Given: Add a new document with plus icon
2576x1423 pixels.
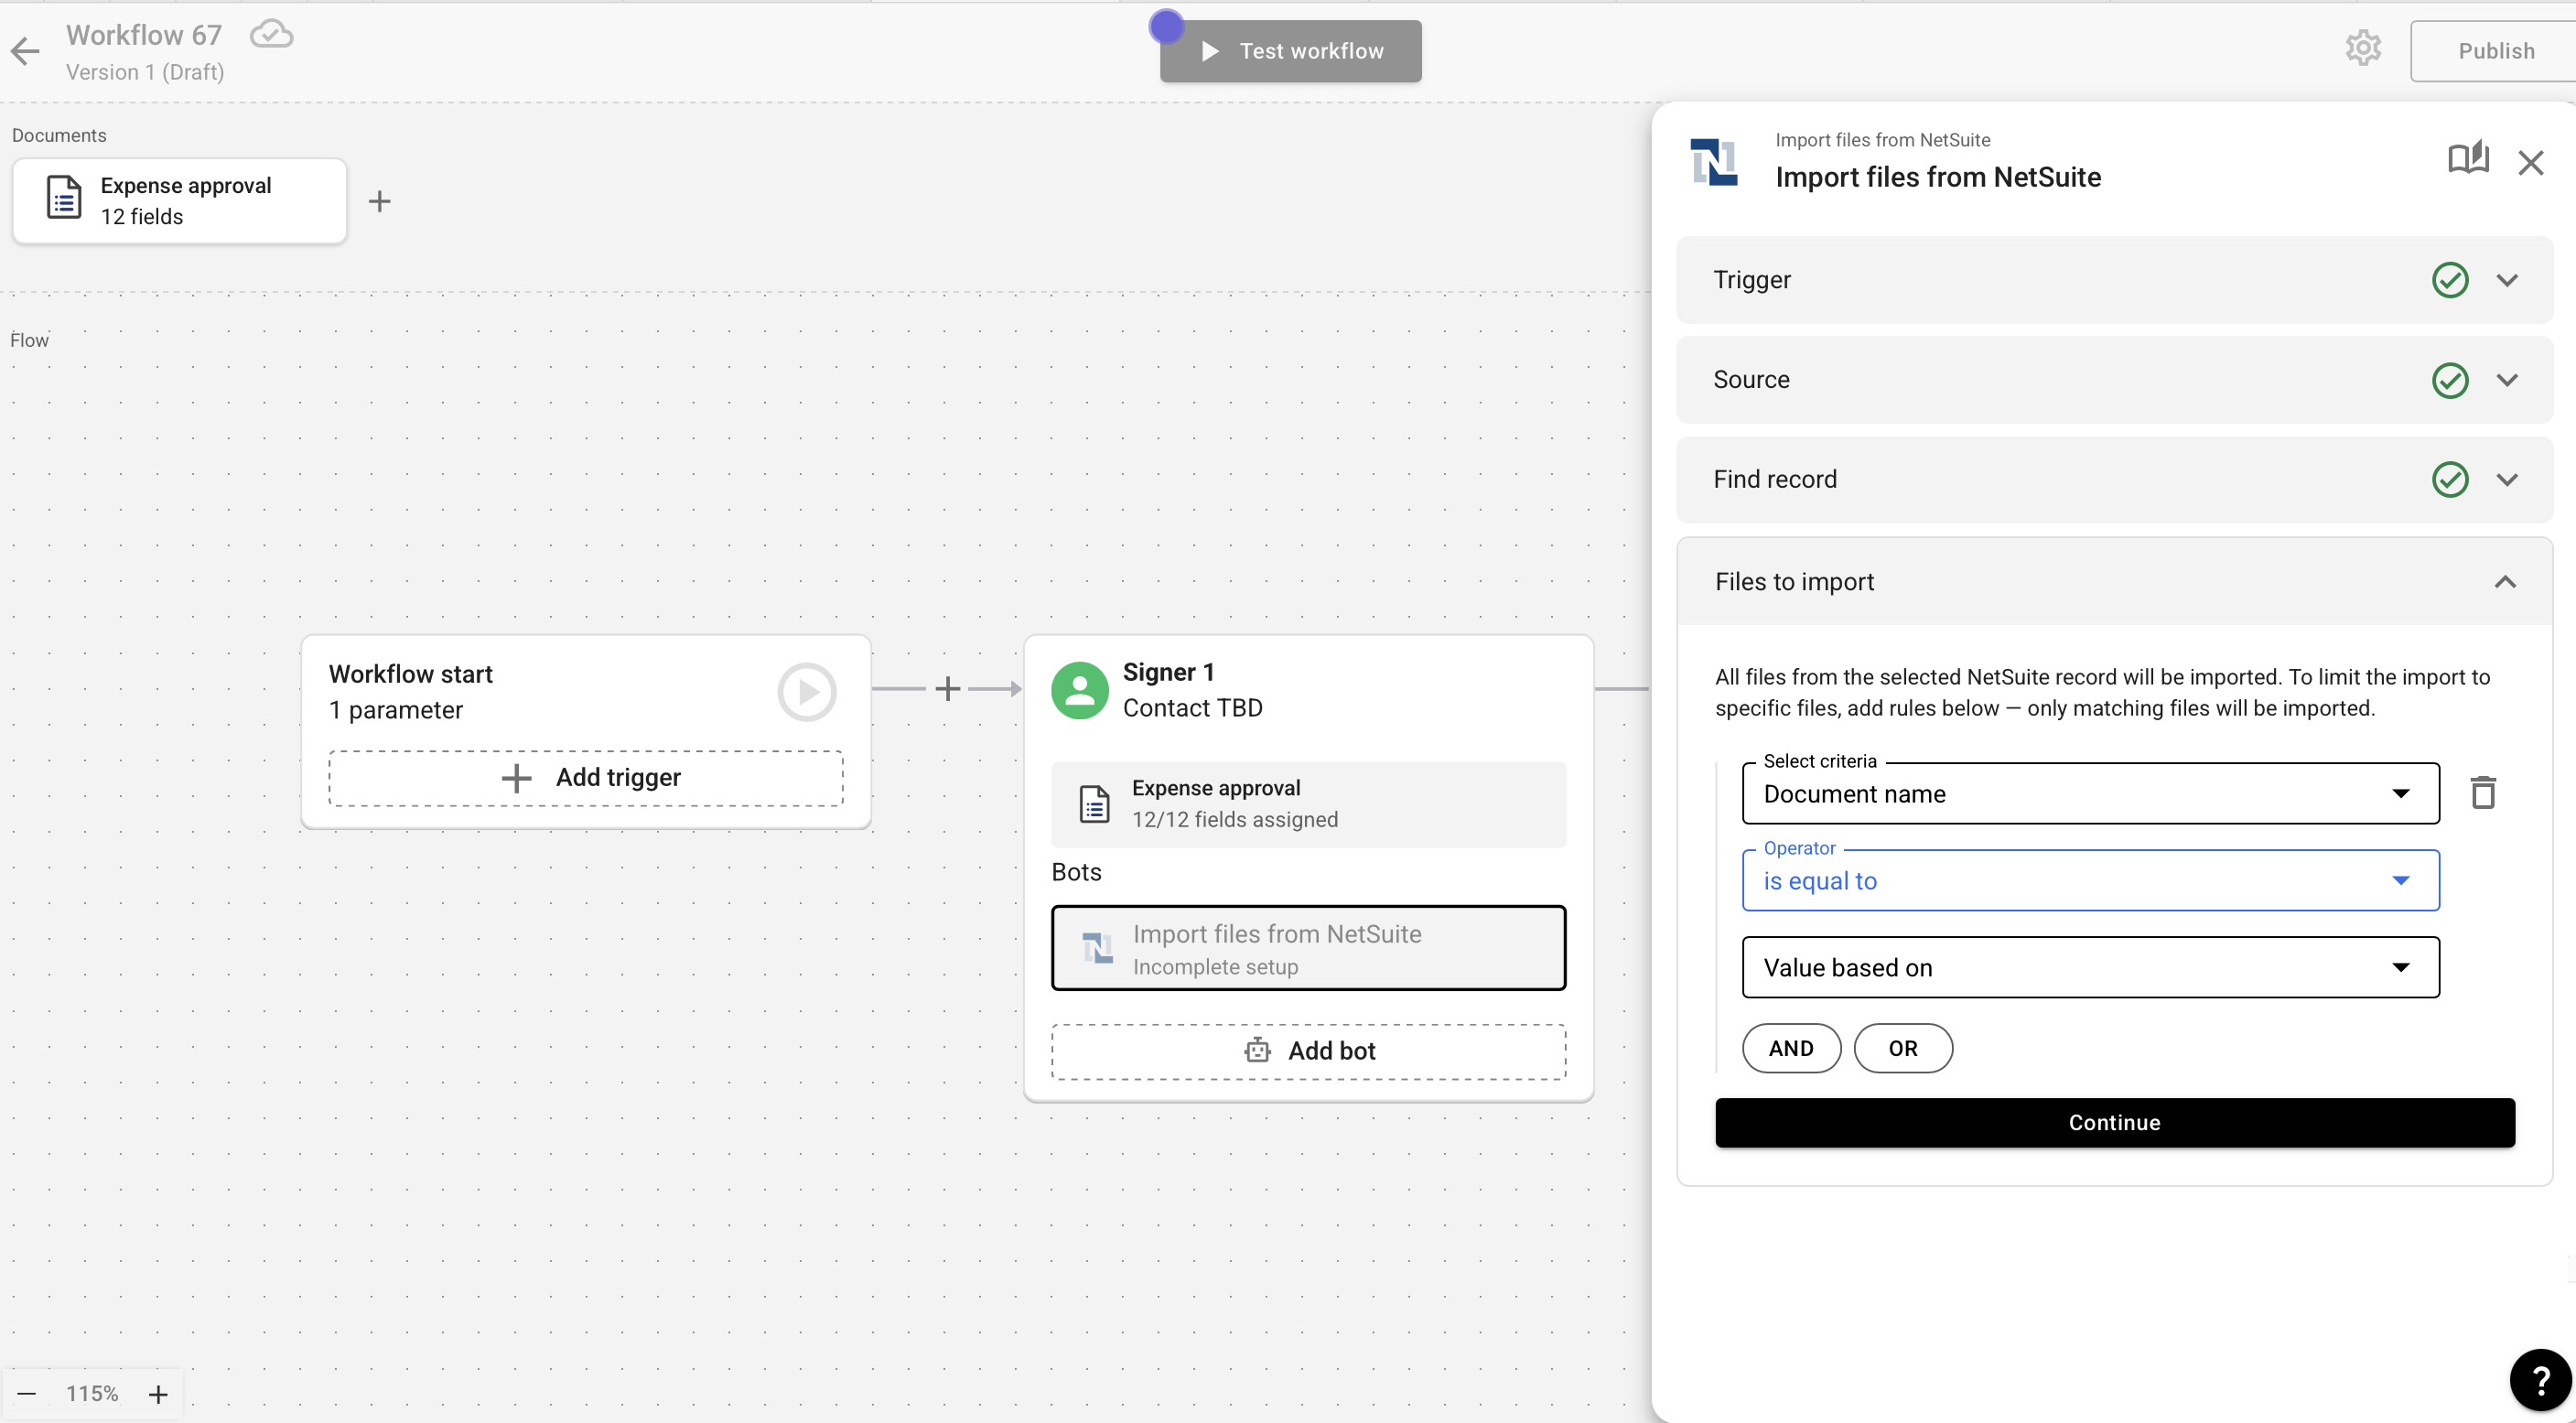Looking at the screenshot, I should click(x=379, y=201).
